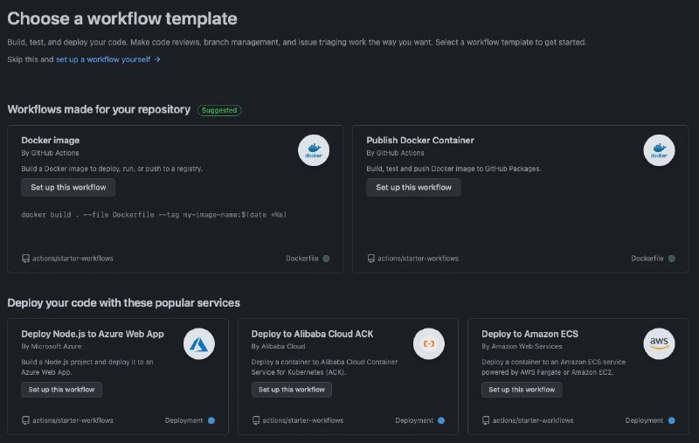699x443 pixels.
Task: Set up the Docker image workflow
Action: 68,187
